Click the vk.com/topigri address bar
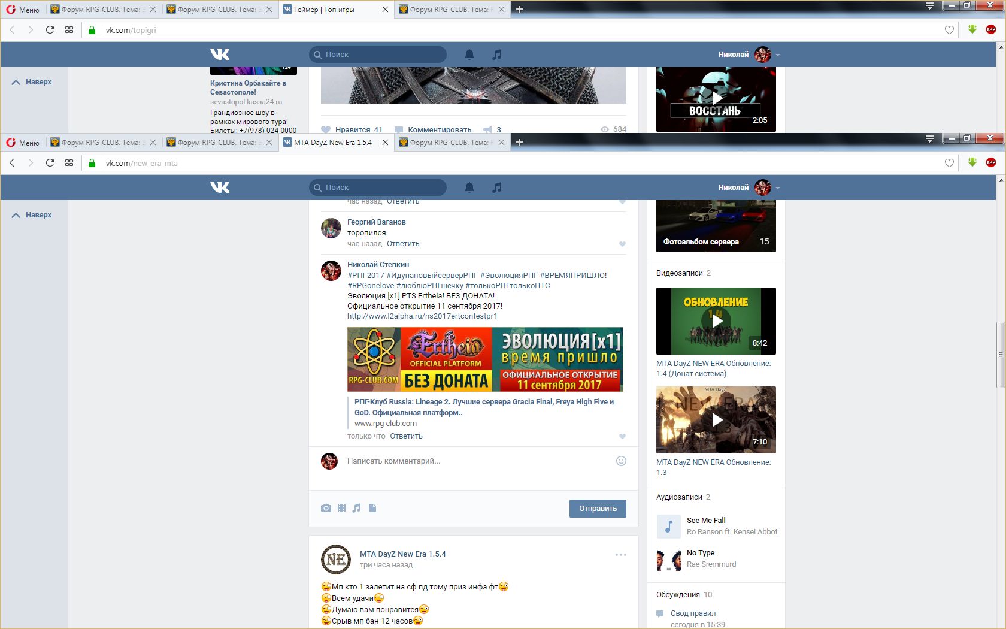Image resolution: width=1006 pixels, height=629 pixels. [x=520, y=30]
